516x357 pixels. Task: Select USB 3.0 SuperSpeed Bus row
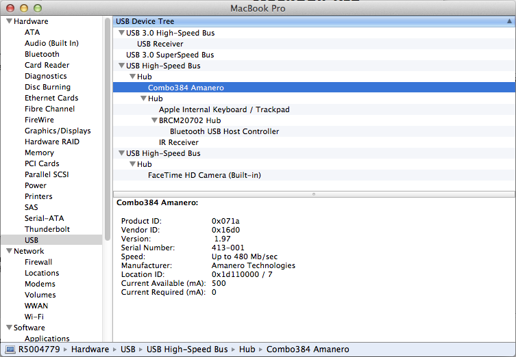coord(314,55)
